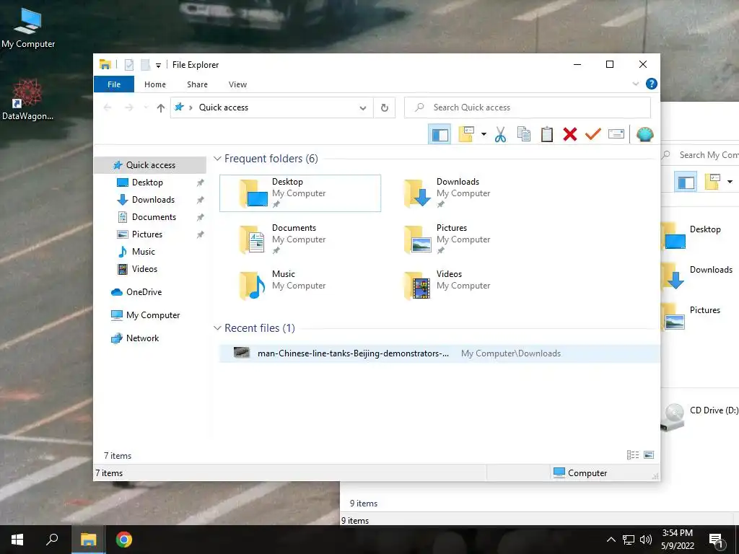Switch to large thumbnails view icon
The image size is (739, 554).
(649, 455)
